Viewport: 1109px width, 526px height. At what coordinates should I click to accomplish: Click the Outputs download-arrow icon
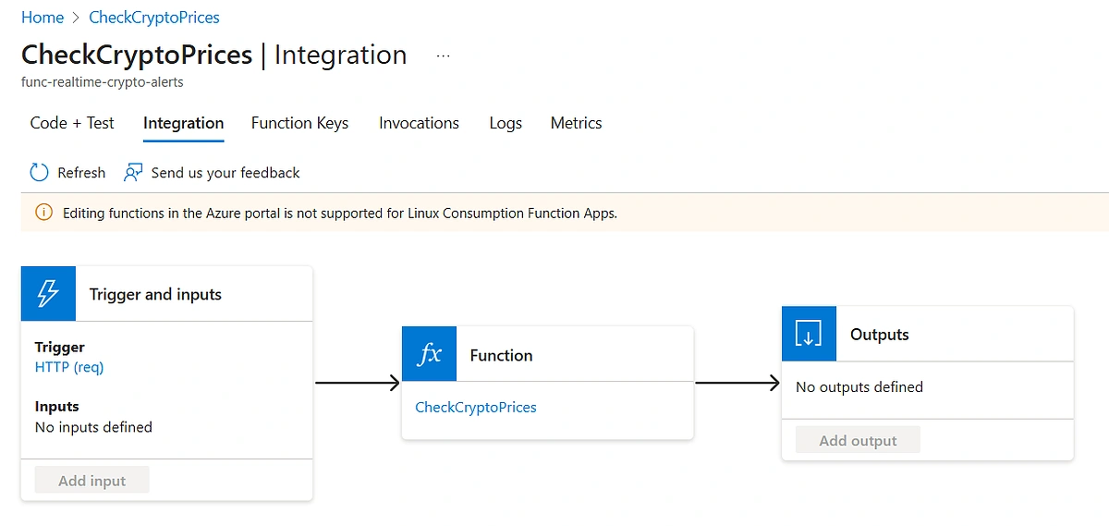809,334
